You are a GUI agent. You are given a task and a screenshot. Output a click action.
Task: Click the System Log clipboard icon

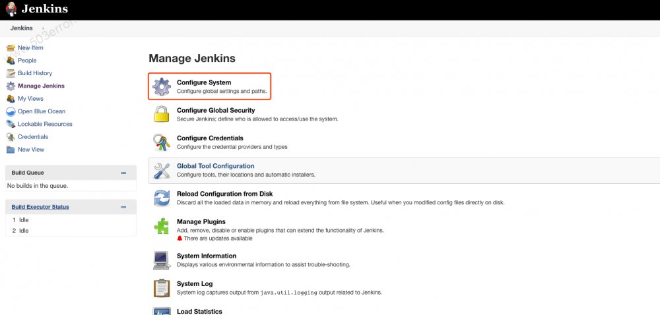click(162, 288)
